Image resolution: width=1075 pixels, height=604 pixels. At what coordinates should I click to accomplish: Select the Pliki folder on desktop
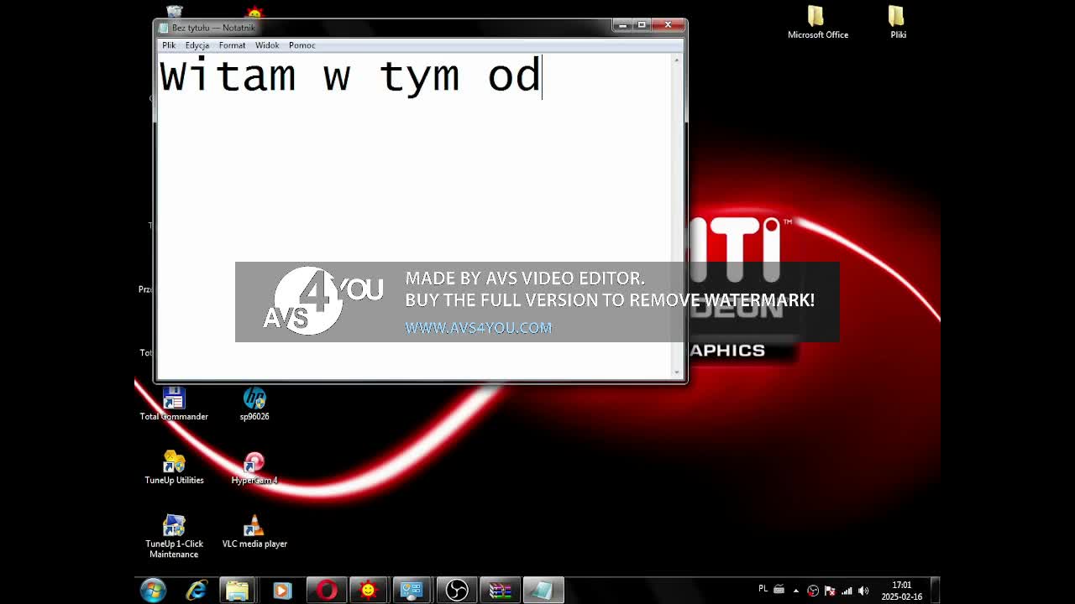coord(898,23)
